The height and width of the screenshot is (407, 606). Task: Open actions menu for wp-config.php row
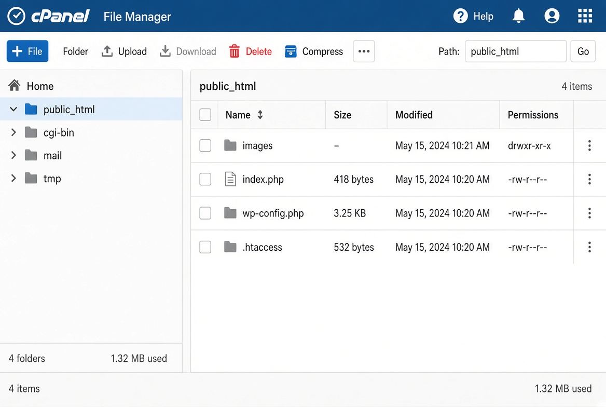click(x=589, y=213)
